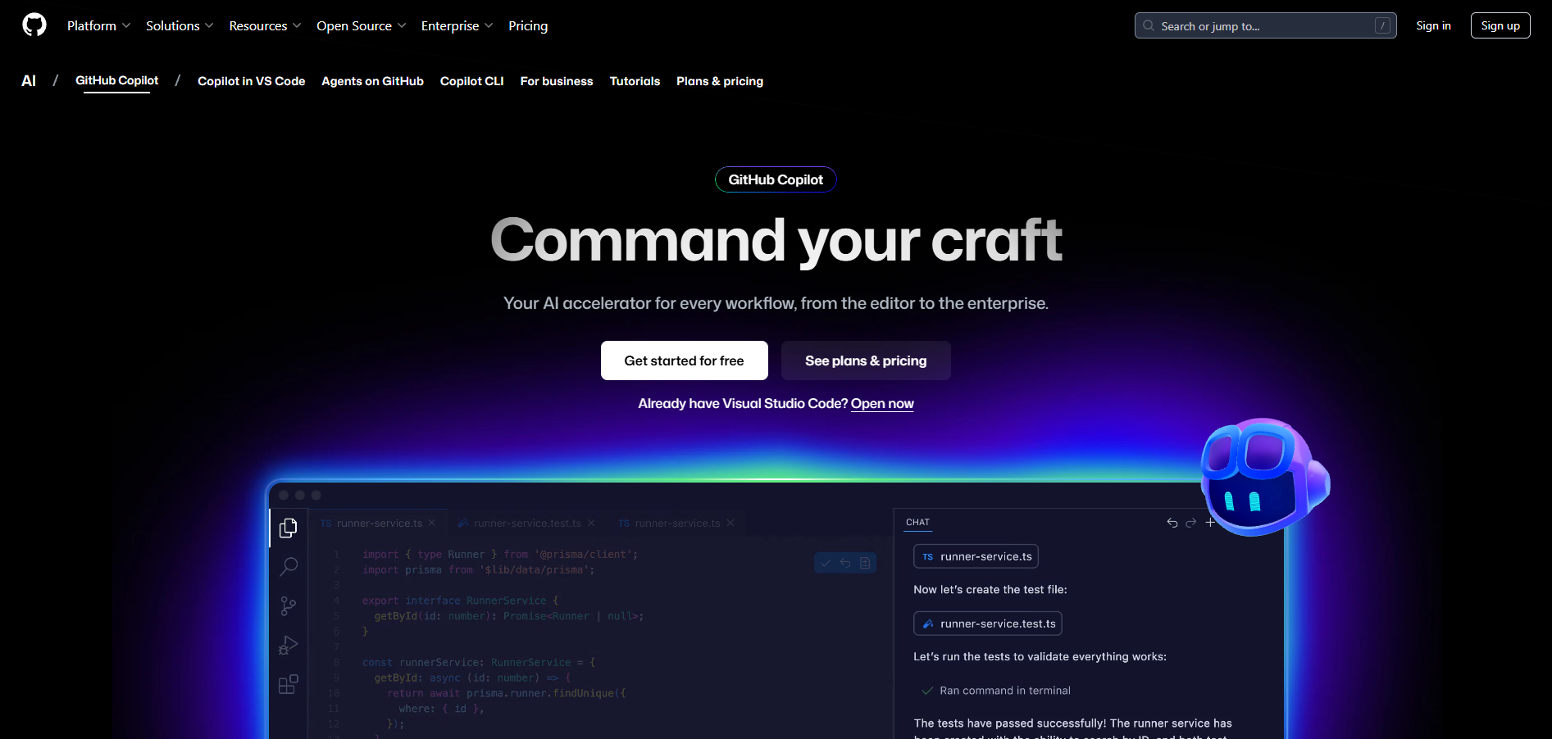This screenshot has width=1552, height=739.
Task: Click the document icon in editor suggestion widget
Action: coord(865,563)
